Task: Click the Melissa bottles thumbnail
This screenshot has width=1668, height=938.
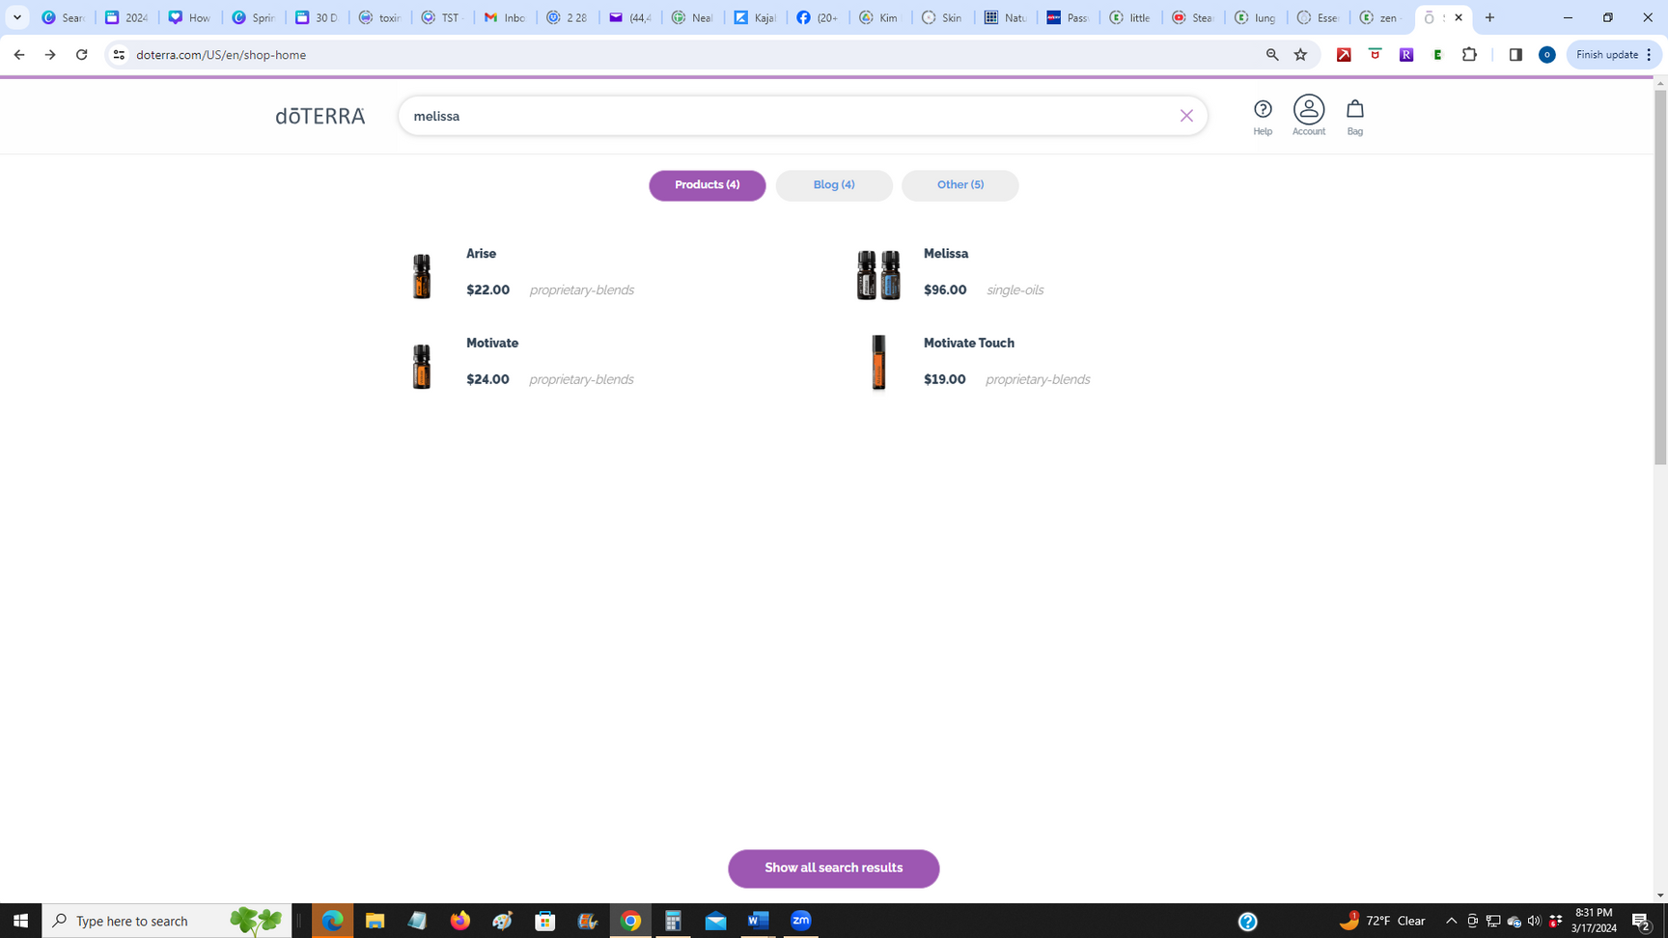Action: [x=878, y=275]
